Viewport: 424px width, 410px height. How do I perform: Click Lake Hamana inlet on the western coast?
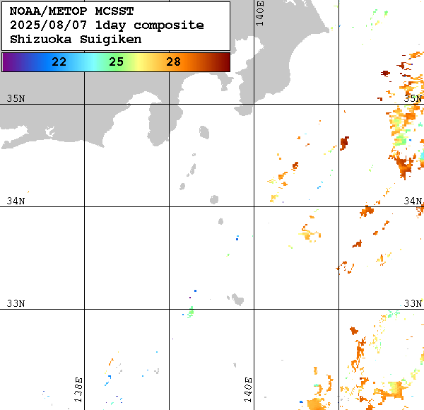point(50,132)
